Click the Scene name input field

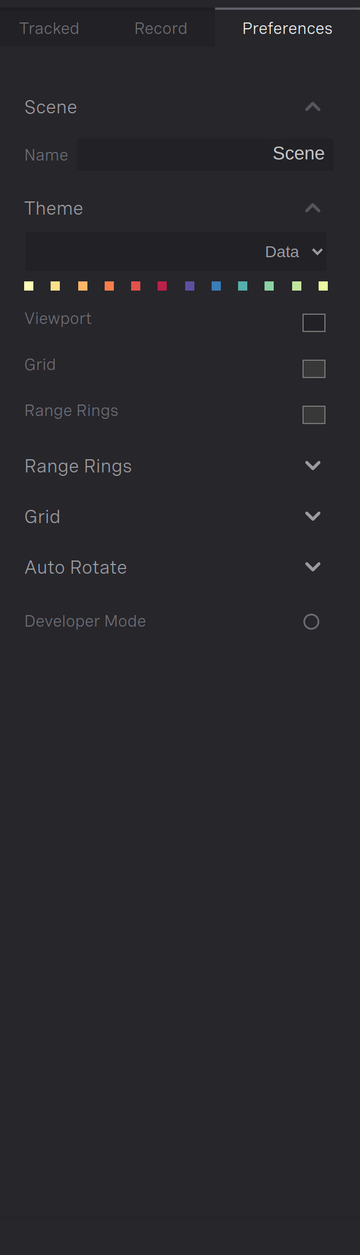tap(205, 154)
